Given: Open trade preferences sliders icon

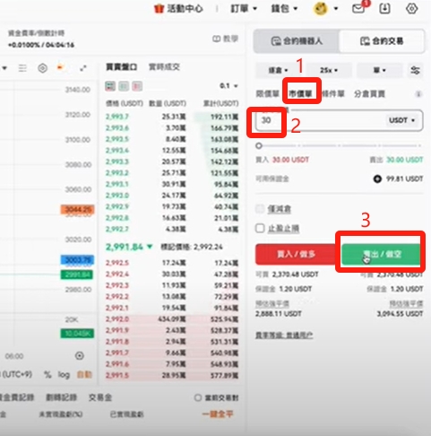Looking at the screenshot, I should click(x=415, y=71).
